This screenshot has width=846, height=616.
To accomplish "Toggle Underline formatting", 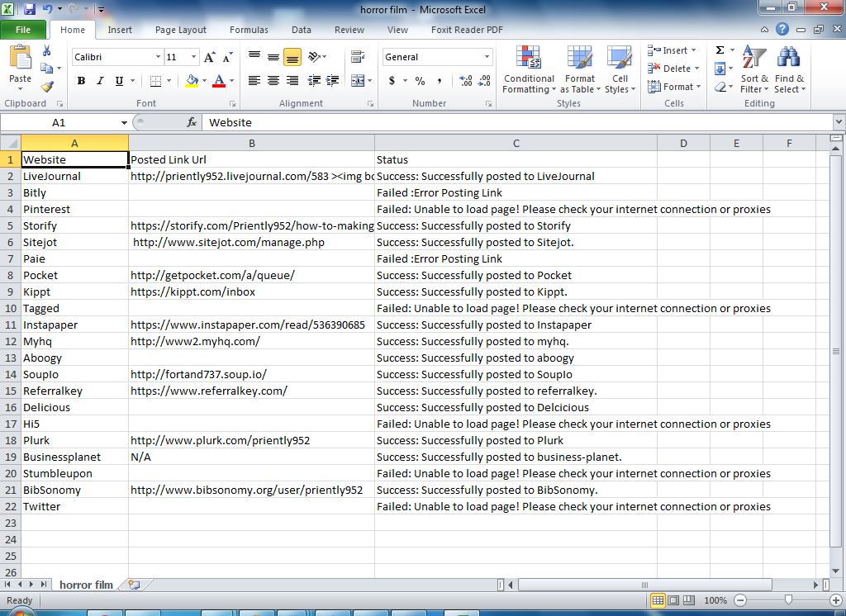I will pos(119,81).
